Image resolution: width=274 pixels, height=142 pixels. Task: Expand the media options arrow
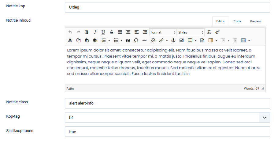tap(196, 41)
